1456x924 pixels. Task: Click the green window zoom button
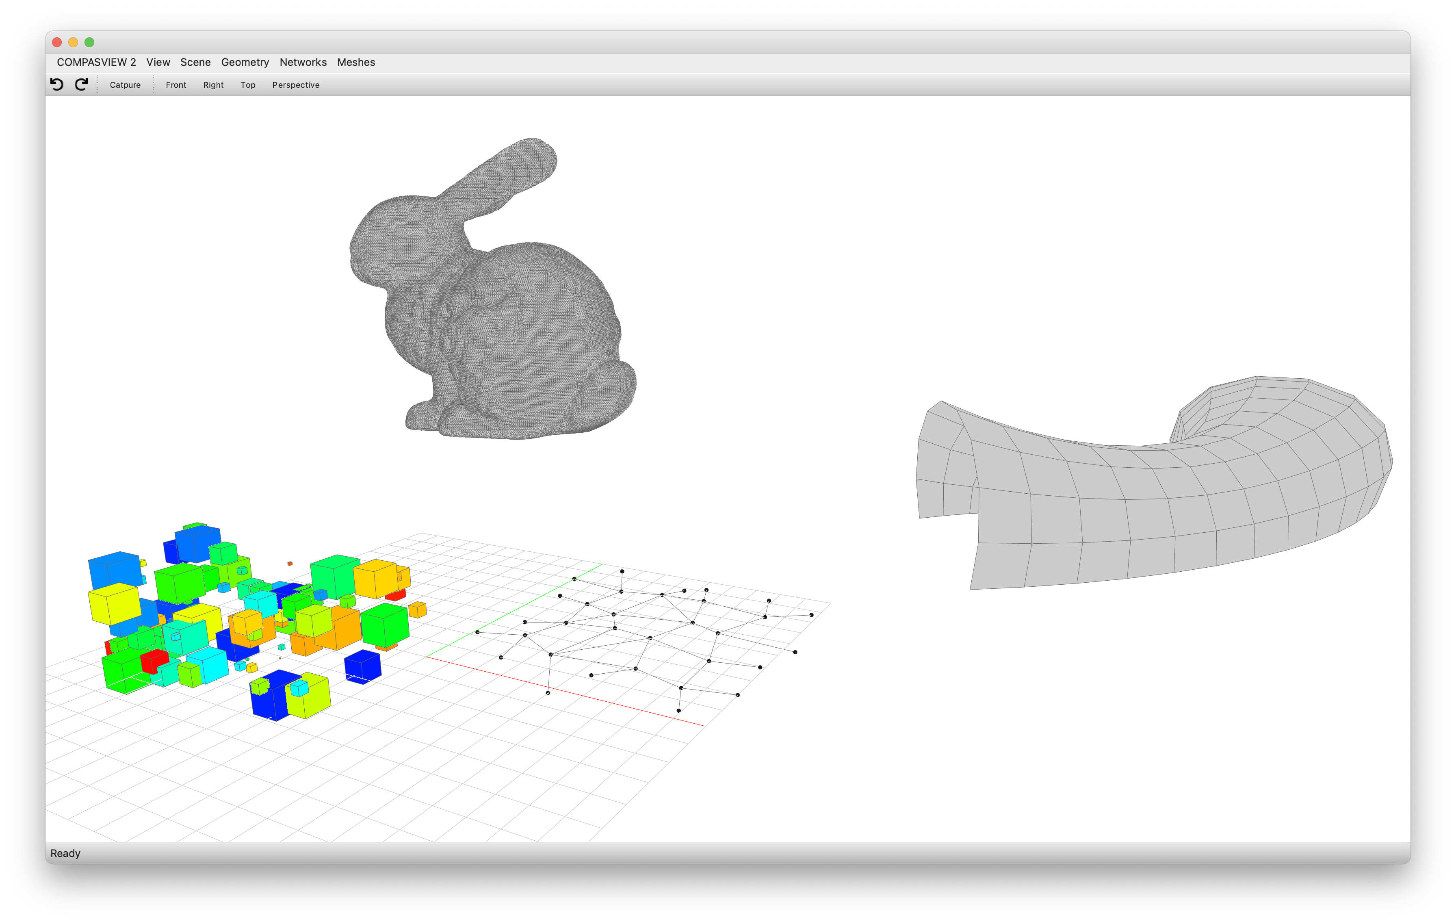coord(89,42)
